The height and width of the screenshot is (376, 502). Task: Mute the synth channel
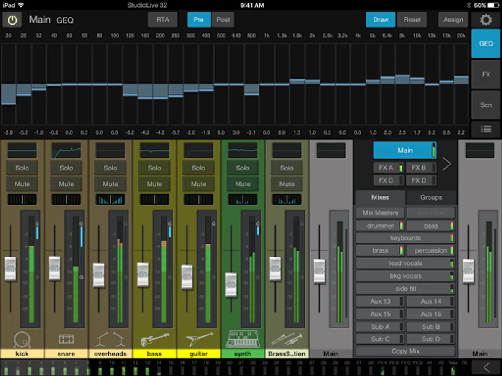pos(243,184)
